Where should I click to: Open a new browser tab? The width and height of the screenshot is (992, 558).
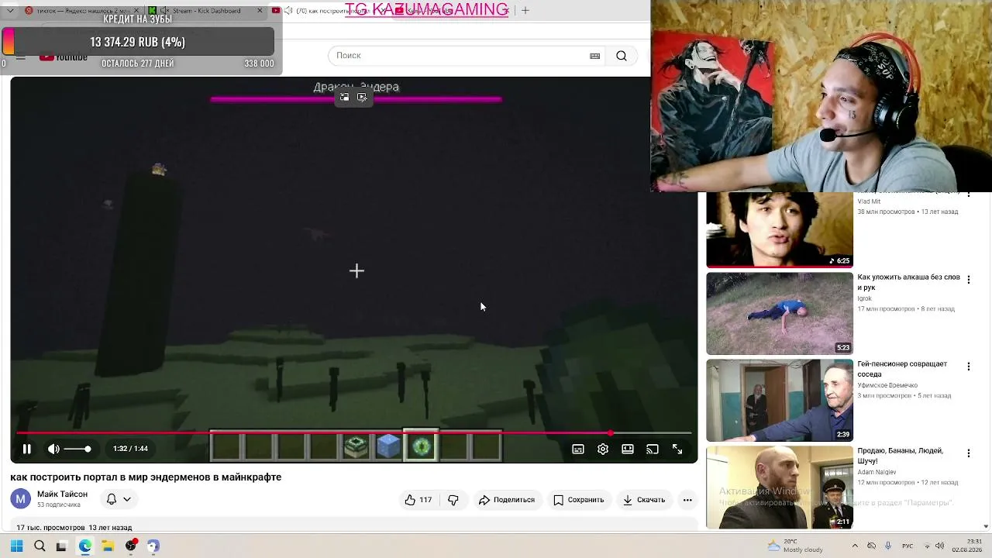pyautogui.click(x=525, y=11)
